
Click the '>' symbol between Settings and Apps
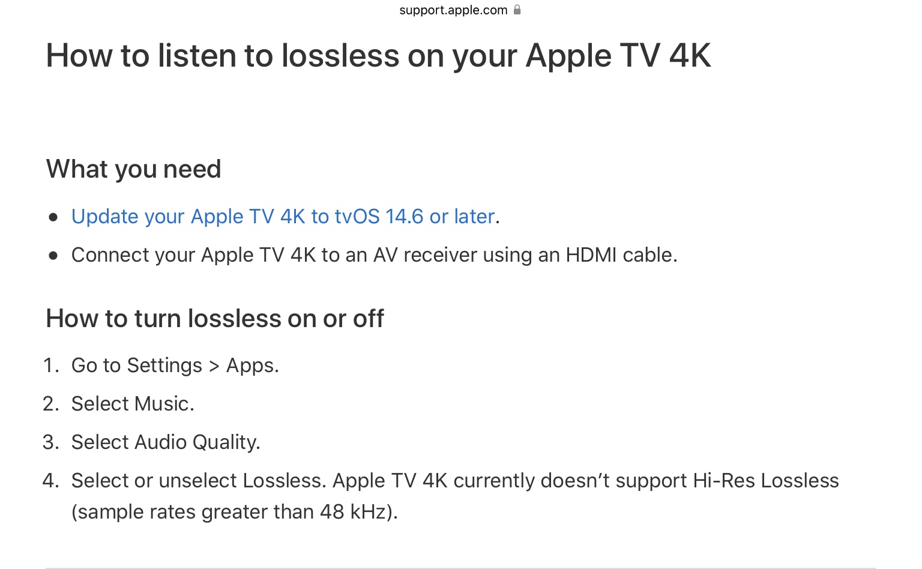pos(214,366)
